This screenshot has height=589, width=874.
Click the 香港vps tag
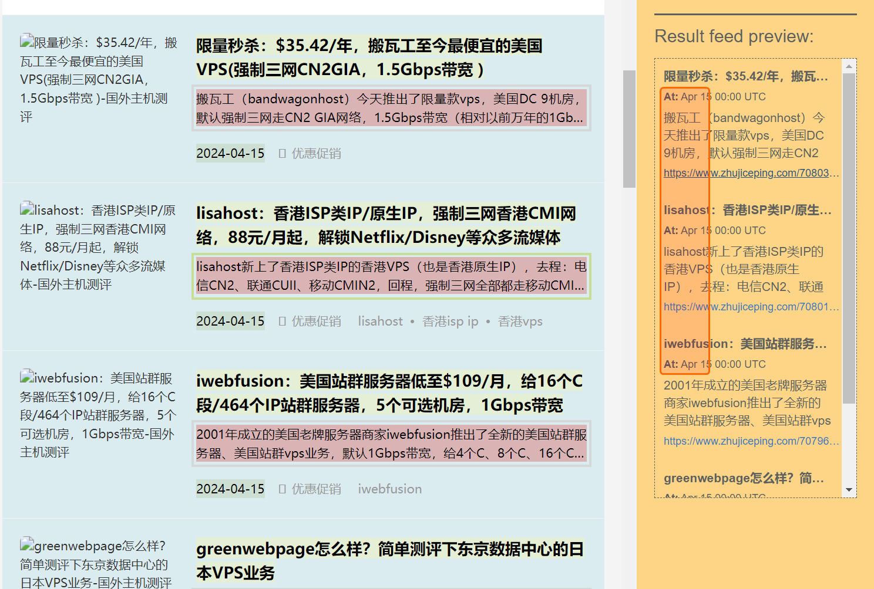[520, 321]
